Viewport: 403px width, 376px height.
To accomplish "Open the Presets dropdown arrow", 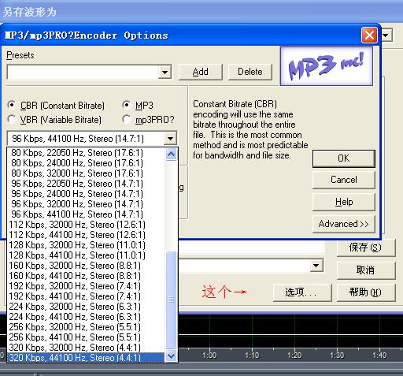I will [165, 72].
